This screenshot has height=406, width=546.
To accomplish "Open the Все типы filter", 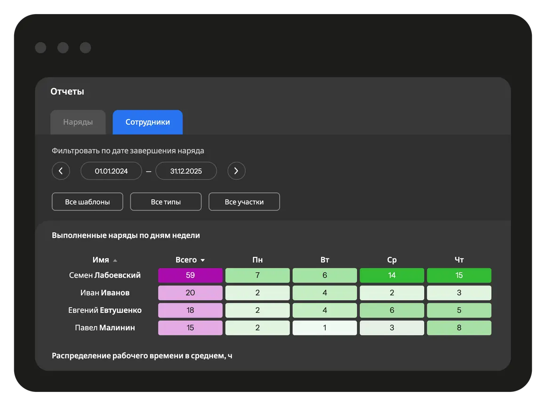I will tap(166, 202).
